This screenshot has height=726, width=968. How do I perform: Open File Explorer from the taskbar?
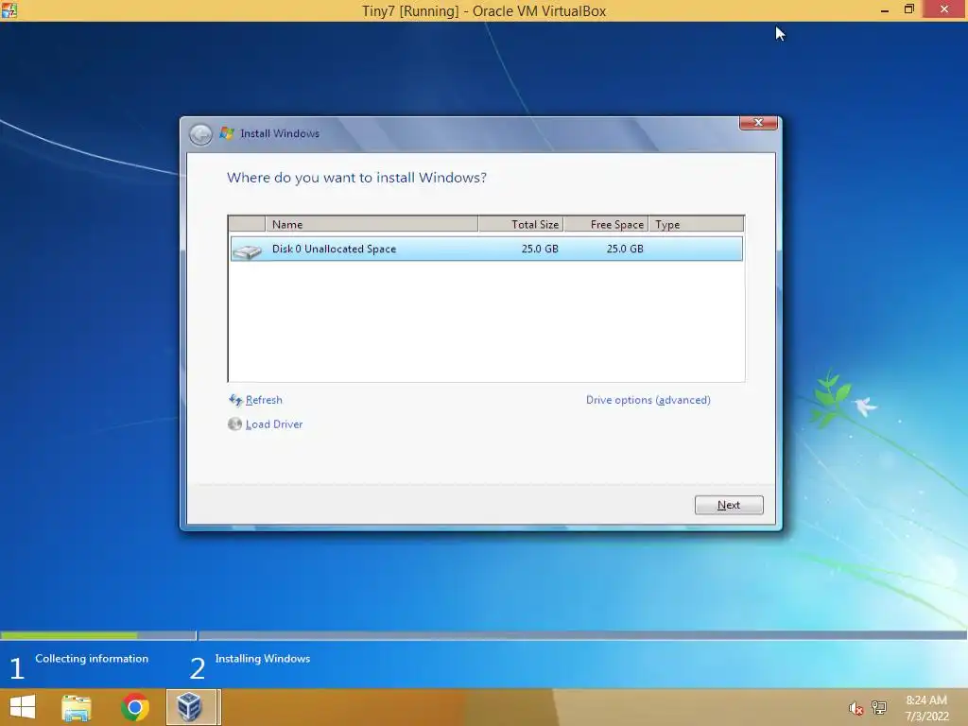click(77, 707)
